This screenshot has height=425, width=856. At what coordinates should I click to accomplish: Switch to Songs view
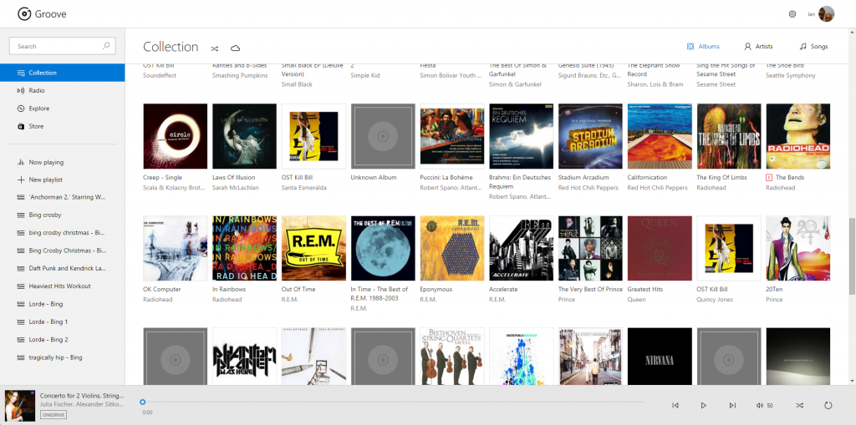click(x=813, y=47)
